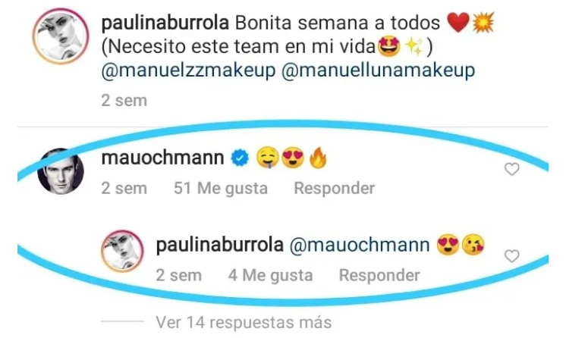Click mauochmann's verified badge
Screen dimensions: 566x338
point(240,158)
